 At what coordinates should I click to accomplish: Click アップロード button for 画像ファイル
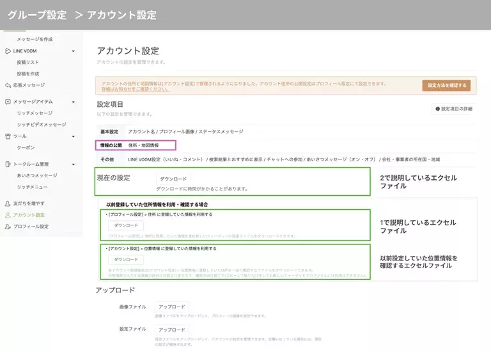[x=171, y=307]
